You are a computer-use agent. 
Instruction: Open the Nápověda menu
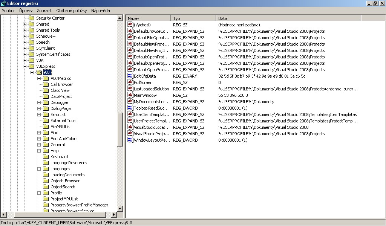[x=101, y=11]
